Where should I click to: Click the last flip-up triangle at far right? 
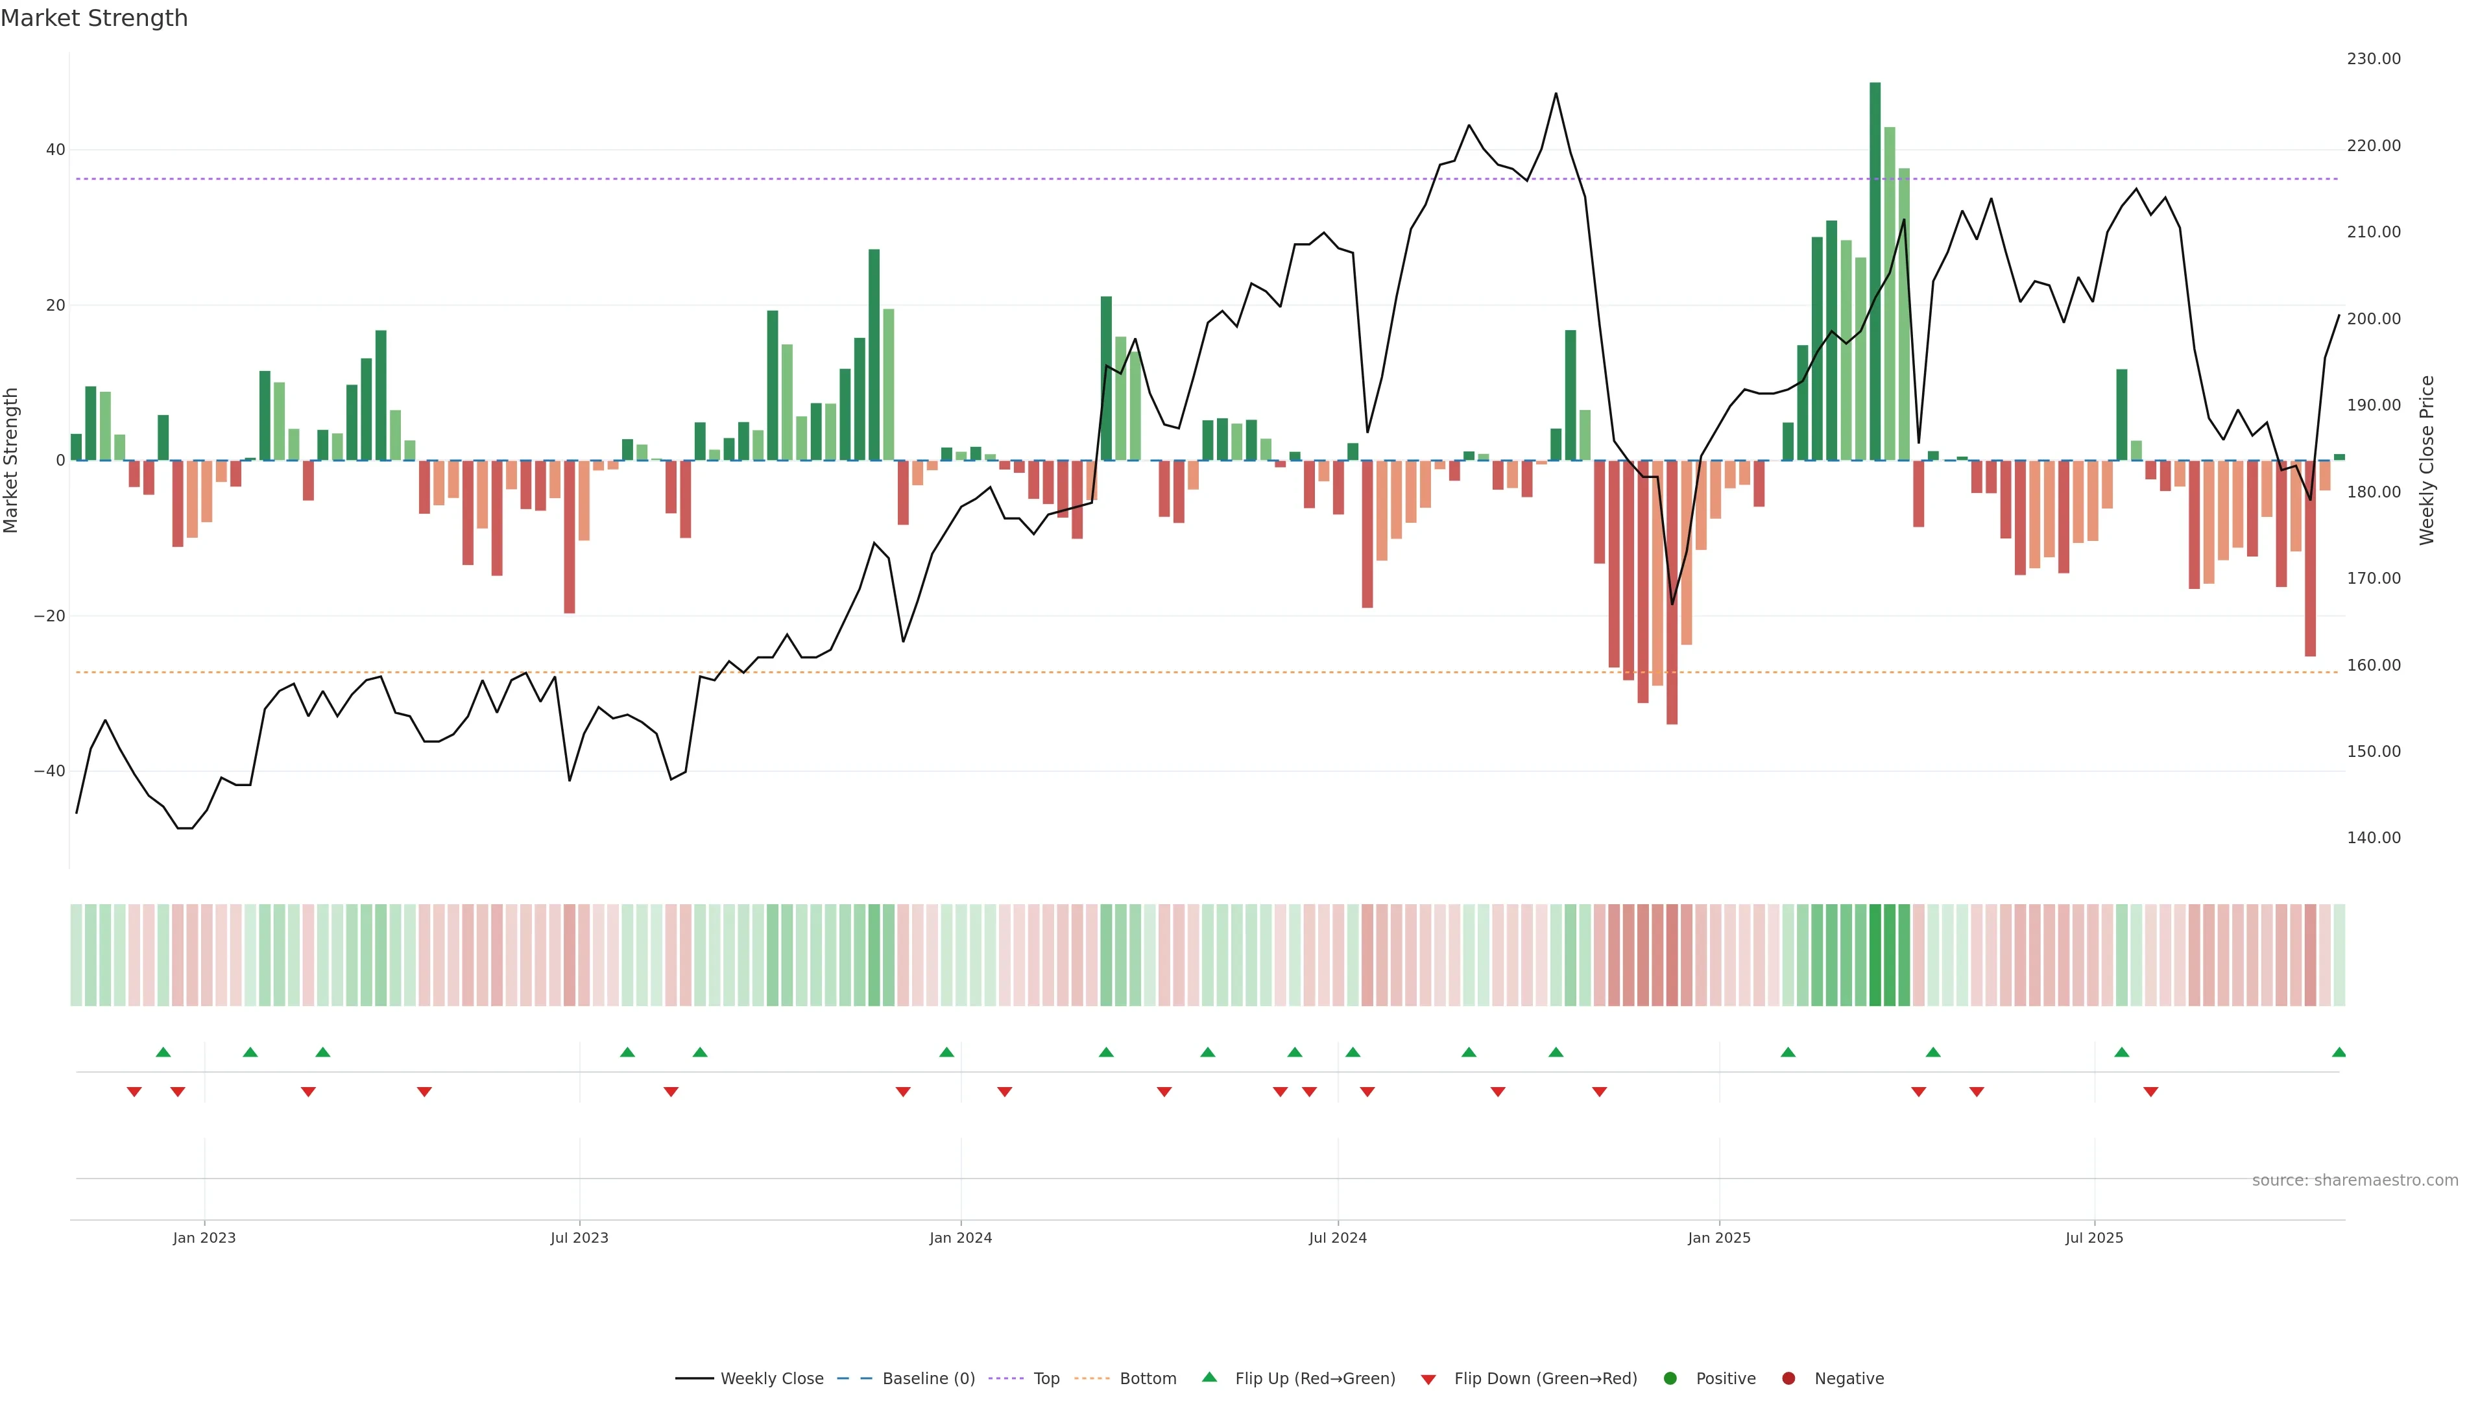[x=2338, y=1052]
